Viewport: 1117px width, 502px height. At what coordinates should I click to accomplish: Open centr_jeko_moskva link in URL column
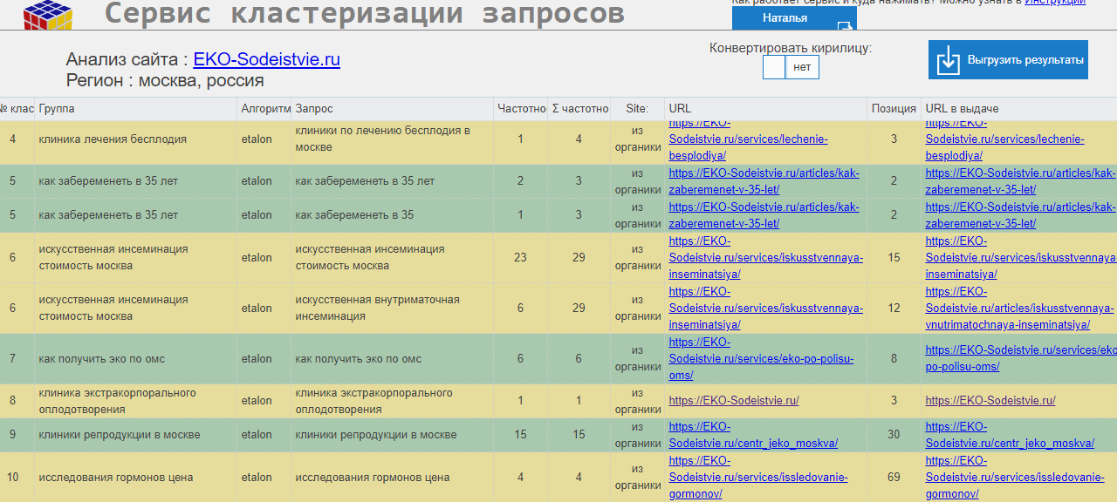(753, 435)
